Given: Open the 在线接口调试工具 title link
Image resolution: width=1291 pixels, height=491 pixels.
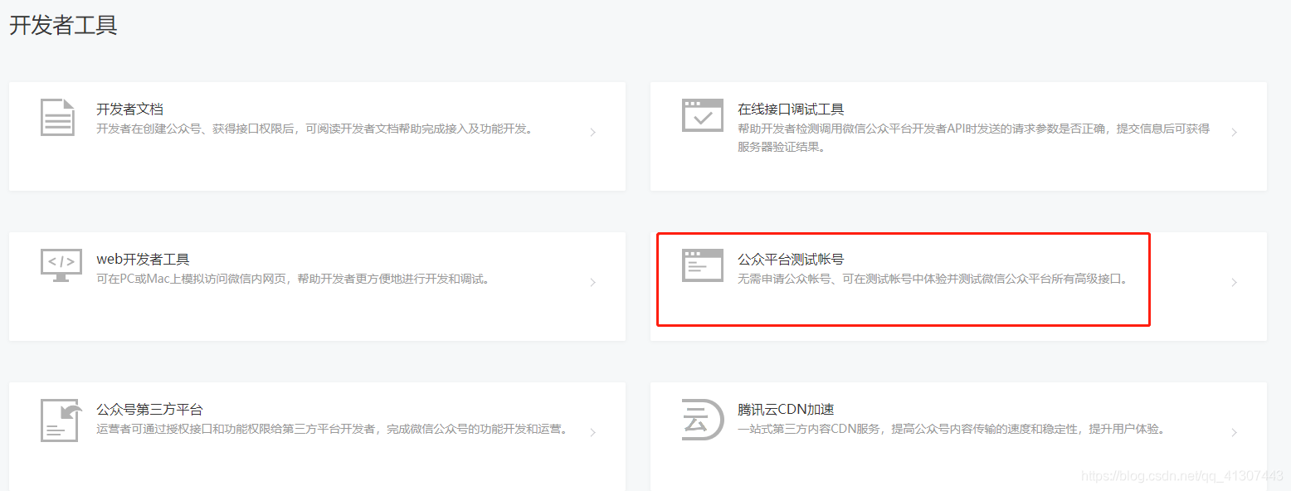Looking at the screenshot, I should coord(791,109).
